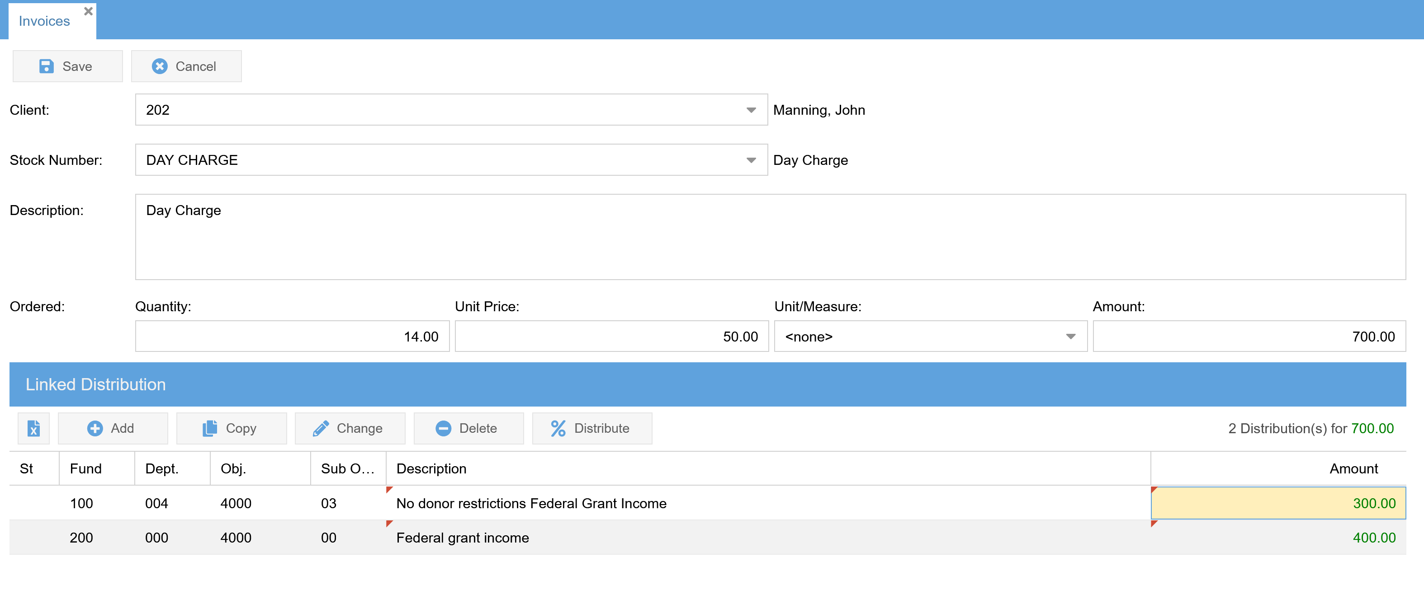Click the Add plus icon

pyautogui.click(x=95, y=428)
